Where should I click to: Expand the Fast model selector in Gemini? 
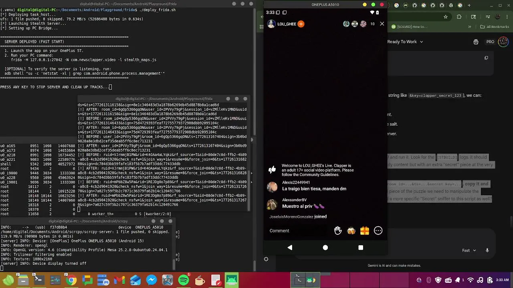[469, 250]
